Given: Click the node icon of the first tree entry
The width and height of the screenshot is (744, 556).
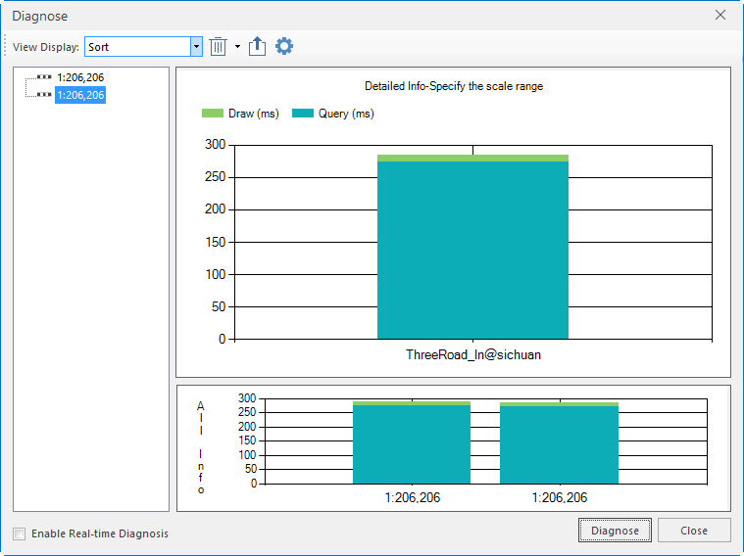Looking at the screenshot, I should click(44, 78).
